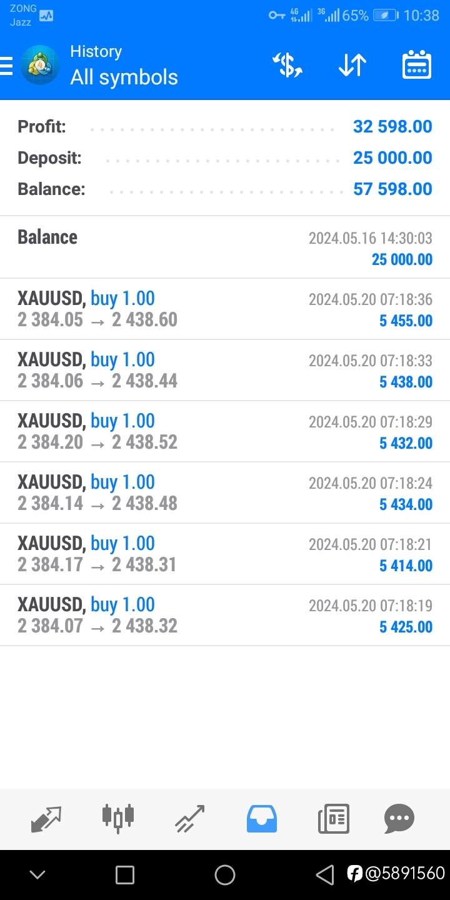Tap the MetaTrader 4 app logo
Screen dimensions: 450x900
pos(41,65)
